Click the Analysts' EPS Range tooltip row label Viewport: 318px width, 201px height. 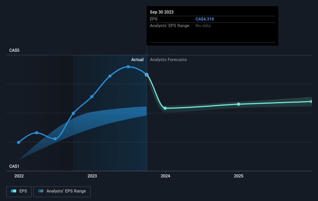coord(170,26)
